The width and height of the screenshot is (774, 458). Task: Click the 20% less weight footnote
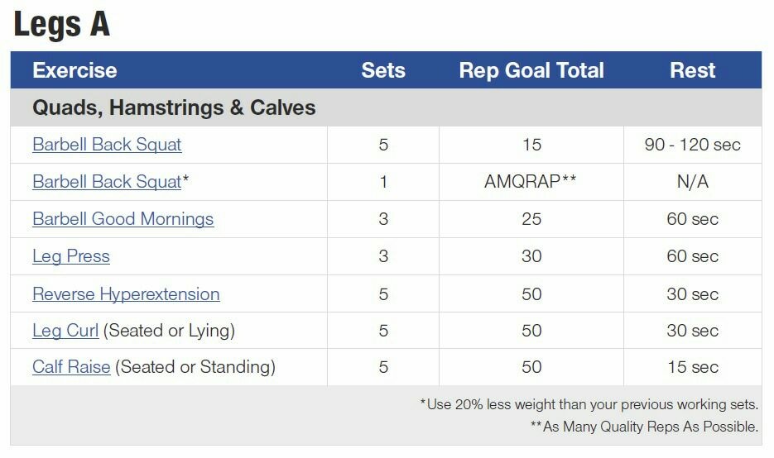pyautogui.click(x=589, y=404)
